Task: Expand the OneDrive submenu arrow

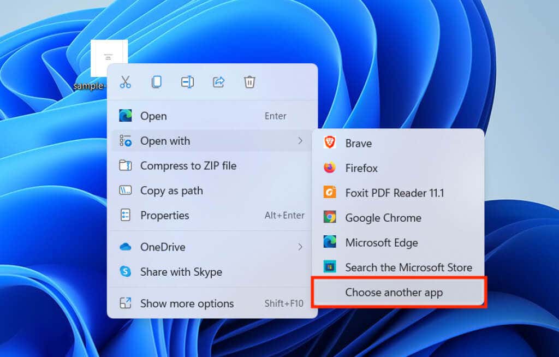Action: [300, 247]
